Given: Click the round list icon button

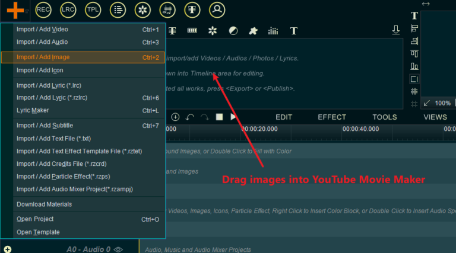Looking at the screenshot, I should 118,10.
